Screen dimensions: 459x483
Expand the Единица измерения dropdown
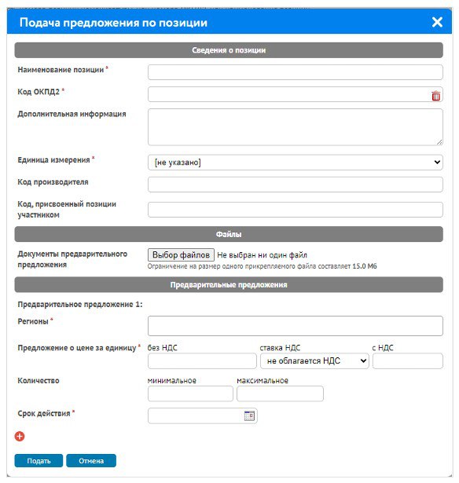click(296, 163)
